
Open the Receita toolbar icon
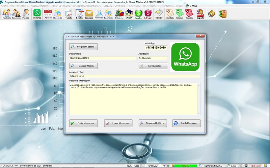(189, 14)
